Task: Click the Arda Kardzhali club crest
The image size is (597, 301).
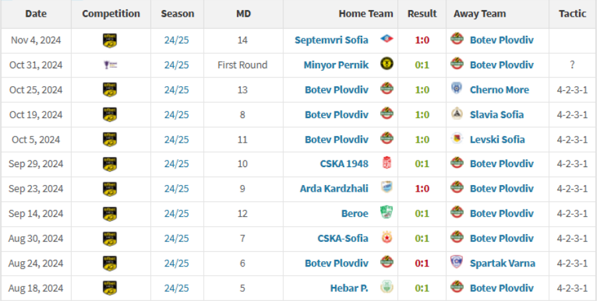Action: coord(387,187)
